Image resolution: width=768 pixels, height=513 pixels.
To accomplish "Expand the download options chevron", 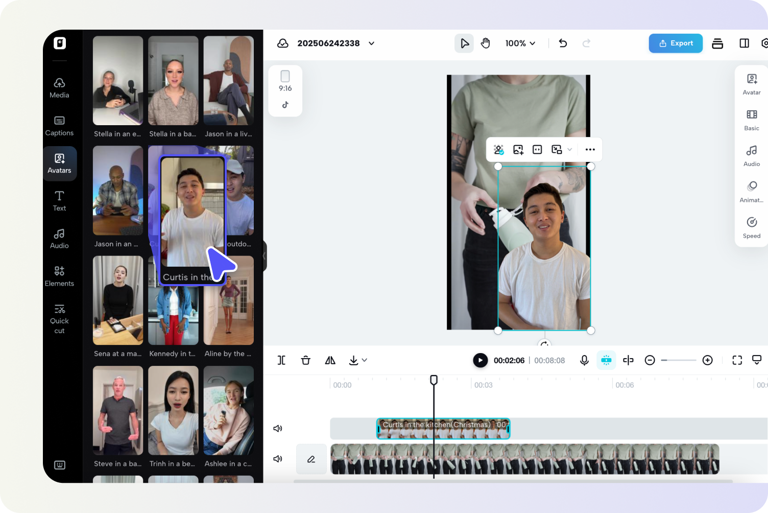I will [x=364, y=360].
